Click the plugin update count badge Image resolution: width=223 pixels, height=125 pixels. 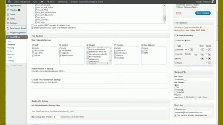(x=19, y=10)
